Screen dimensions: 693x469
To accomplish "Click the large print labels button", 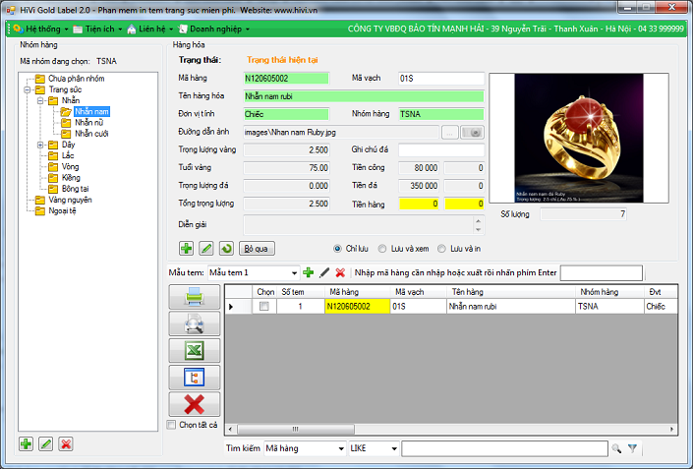I will [195, 297].
